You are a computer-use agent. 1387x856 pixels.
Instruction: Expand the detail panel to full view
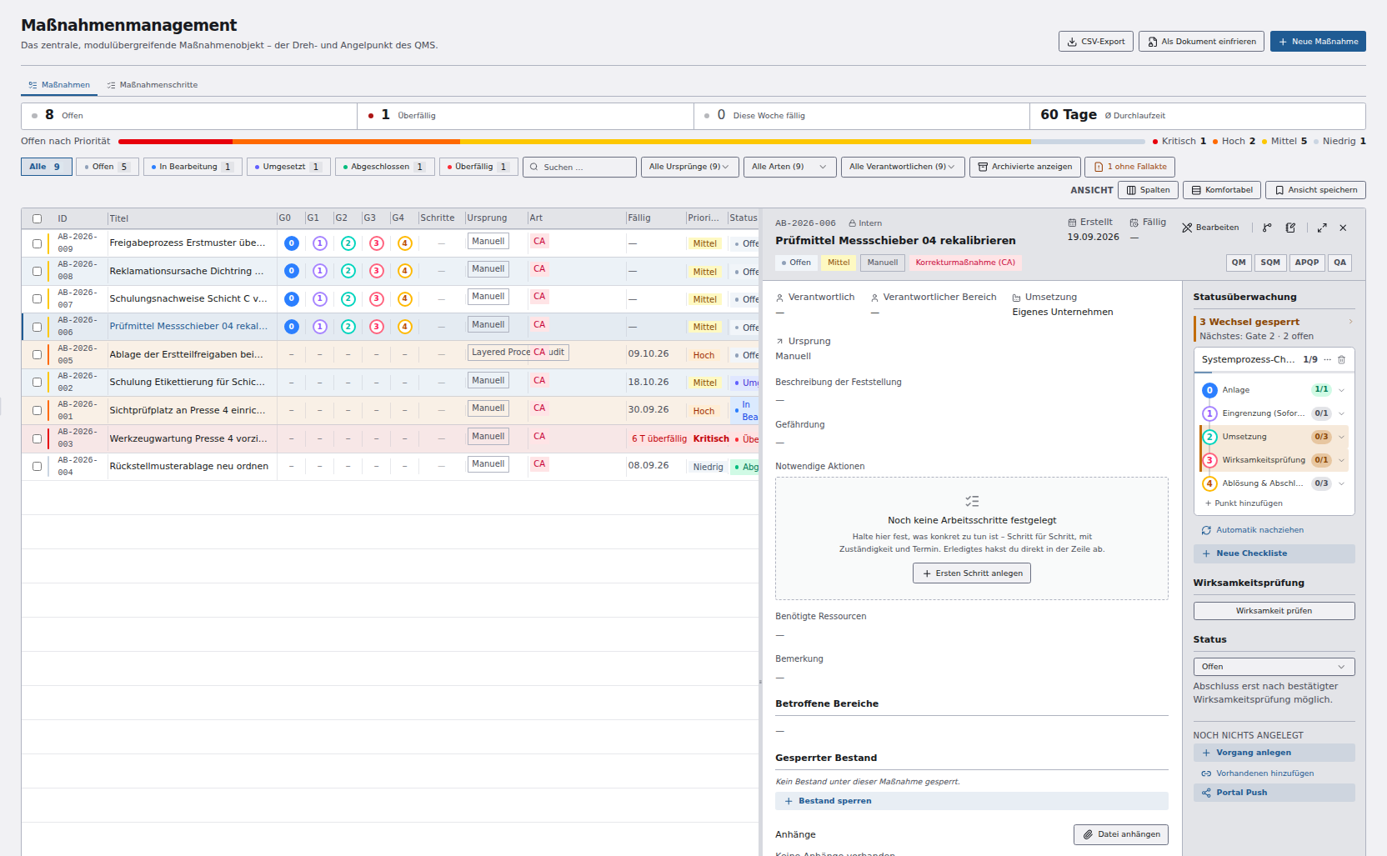(x=1322, y=228)
